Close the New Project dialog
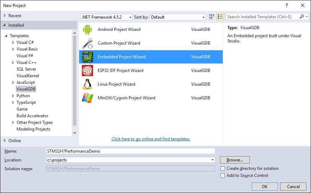 click(x=303, y=5)
